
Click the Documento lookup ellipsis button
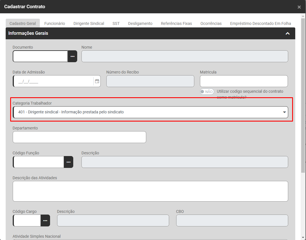pos(72,56)
